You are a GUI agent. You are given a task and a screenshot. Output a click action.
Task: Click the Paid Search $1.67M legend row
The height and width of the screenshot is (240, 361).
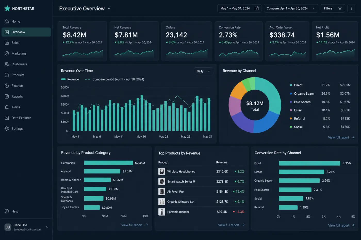320,102
